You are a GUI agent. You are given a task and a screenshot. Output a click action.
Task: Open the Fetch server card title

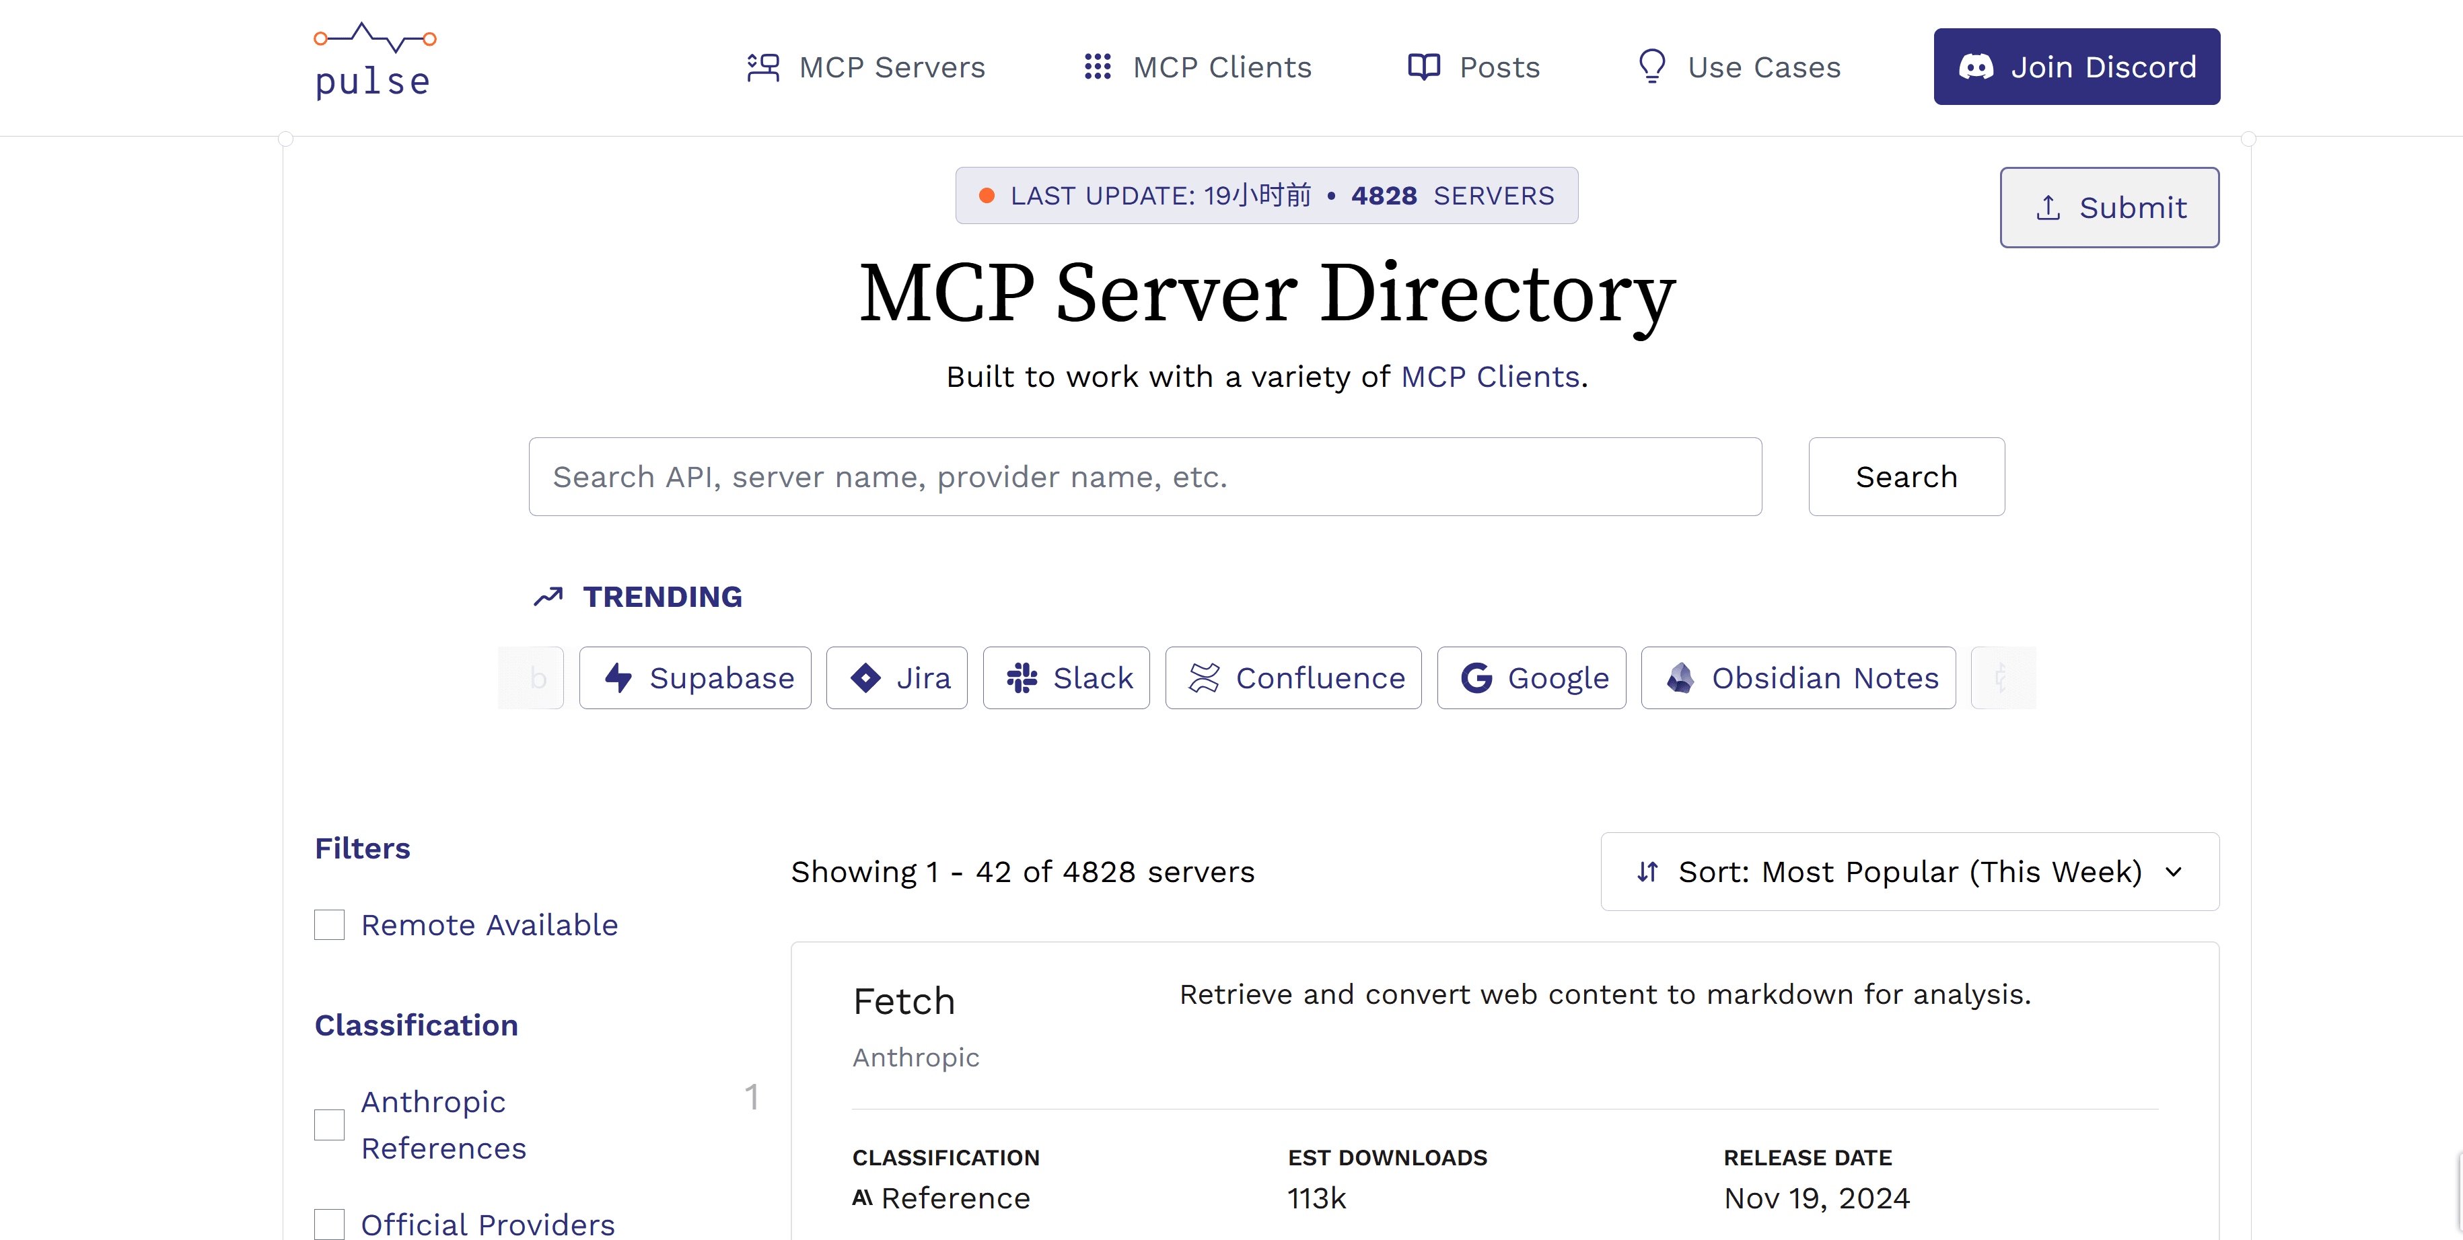pyautogui.click(x=904, y=1002)
